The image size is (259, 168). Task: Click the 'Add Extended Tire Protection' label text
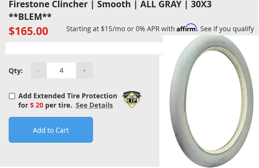68,96
